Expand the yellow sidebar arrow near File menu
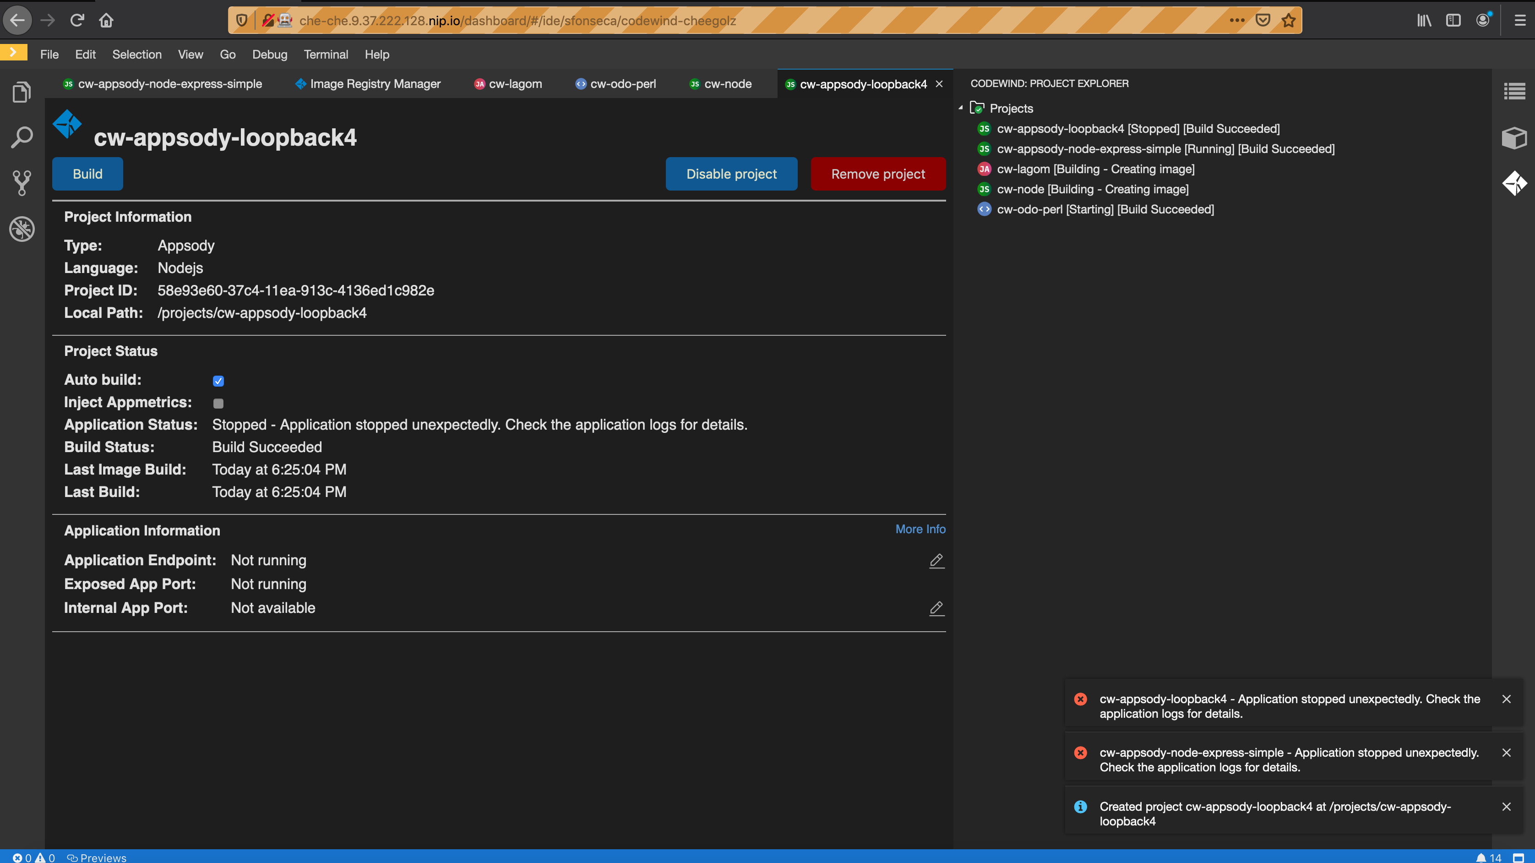Image resolution: width=1535 pixels, height=863 pixels. [x=13, y=52]
